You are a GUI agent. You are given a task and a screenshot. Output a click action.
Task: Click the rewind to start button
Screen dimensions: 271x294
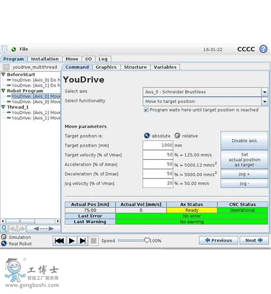pos(59,241)
